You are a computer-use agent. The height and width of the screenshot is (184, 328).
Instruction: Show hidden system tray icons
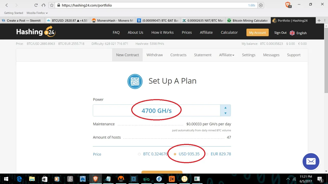point(288,179)
